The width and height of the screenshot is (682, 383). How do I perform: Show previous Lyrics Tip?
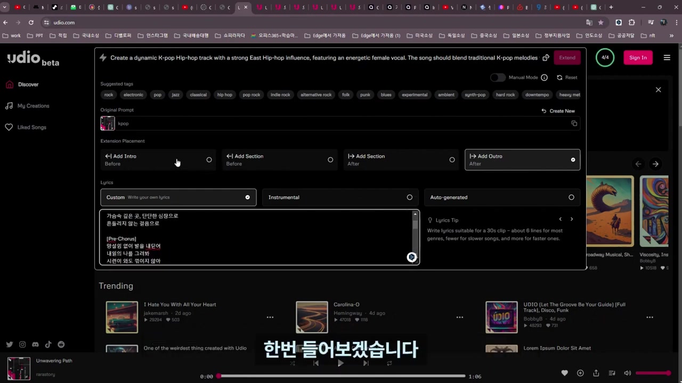click(560, 219)
